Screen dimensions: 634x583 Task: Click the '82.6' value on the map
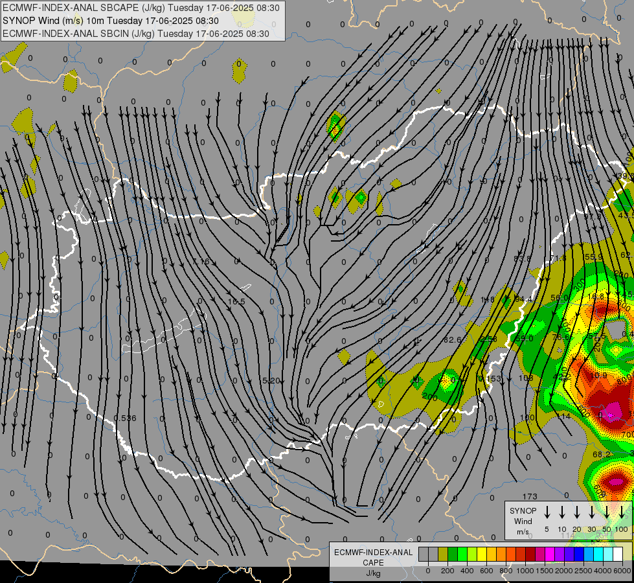click(452, 340)
